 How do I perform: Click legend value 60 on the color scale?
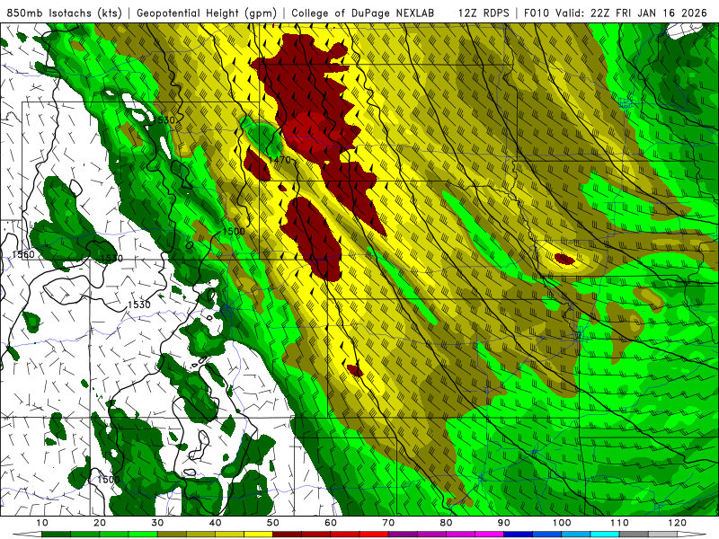[331, 523]
